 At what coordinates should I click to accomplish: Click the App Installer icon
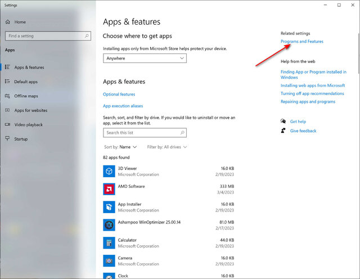coord(109,207)
